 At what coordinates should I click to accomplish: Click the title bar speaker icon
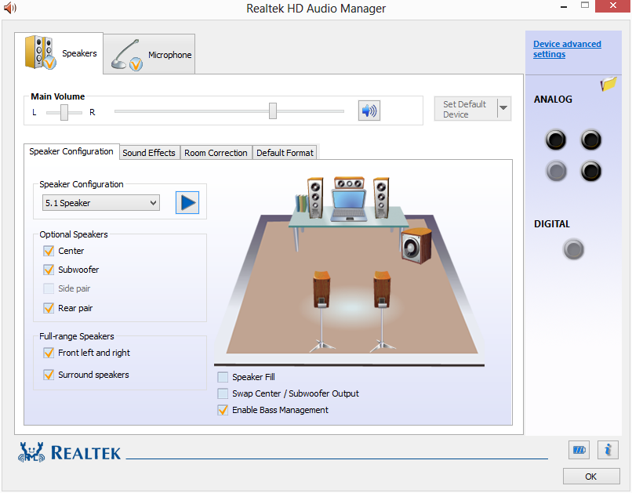point(10,8)
